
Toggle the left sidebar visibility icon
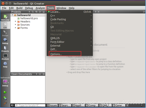tap(12, 105)
